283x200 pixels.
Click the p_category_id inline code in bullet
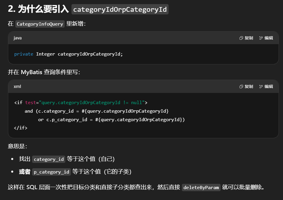click(51, 172)
